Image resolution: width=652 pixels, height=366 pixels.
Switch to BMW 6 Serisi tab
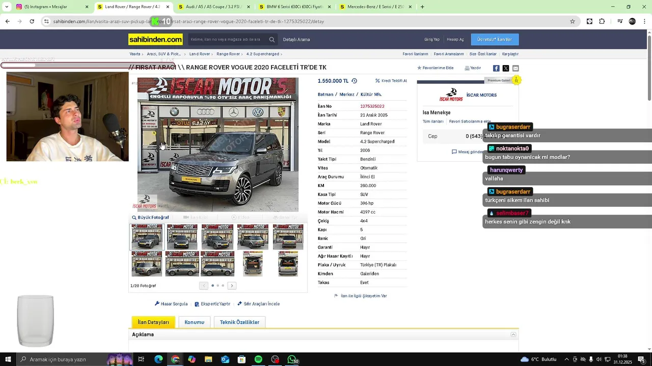[294, 7]
